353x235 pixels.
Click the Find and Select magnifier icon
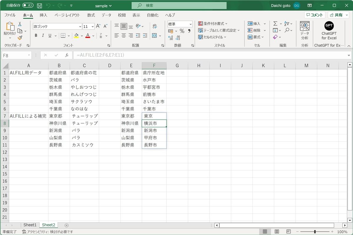287,30
